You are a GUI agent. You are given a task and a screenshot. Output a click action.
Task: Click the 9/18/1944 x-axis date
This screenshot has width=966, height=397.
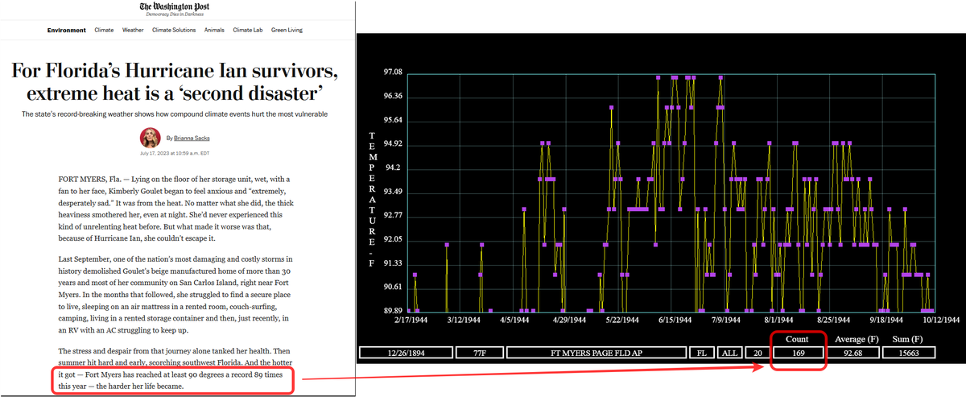[x=888, y=320]
